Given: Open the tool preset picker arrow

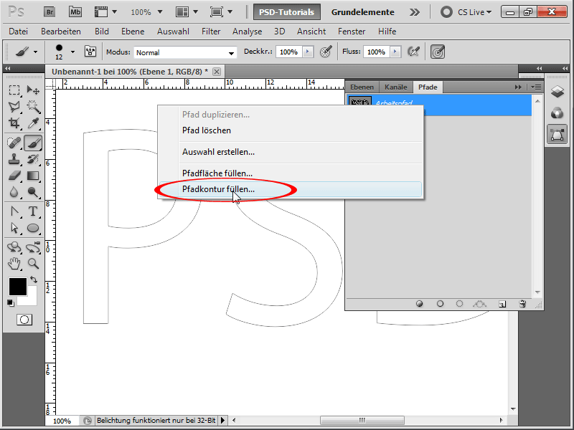Looking at the screenshot, I should pyautogui.click(x=35, y=52).
